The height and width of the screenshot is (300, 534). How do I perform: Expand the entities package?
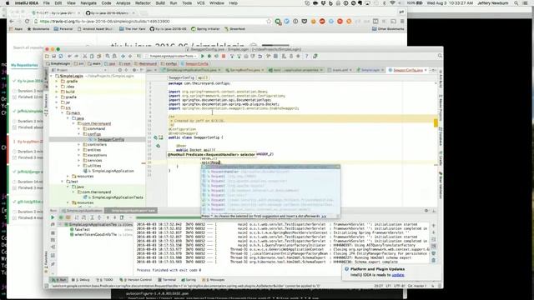click(78, 150)
